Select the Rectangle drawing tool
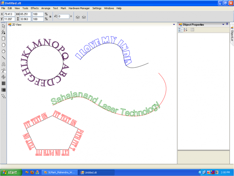The image size is (234, 176). (4, 38)
